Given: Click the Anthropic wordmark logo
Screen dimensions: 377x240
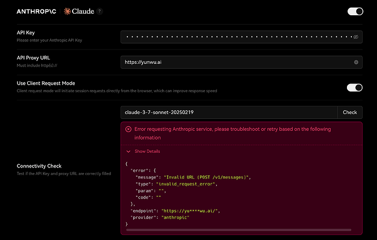Looking at the screenshot, I should click(38, 11).
